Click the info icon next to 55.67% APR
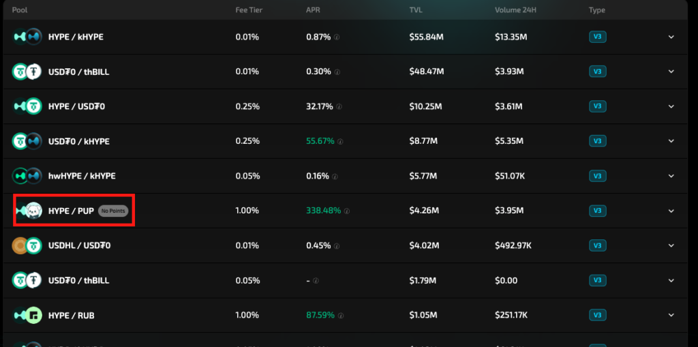Viewport: 698px width, 347px height. coord(339,142)
